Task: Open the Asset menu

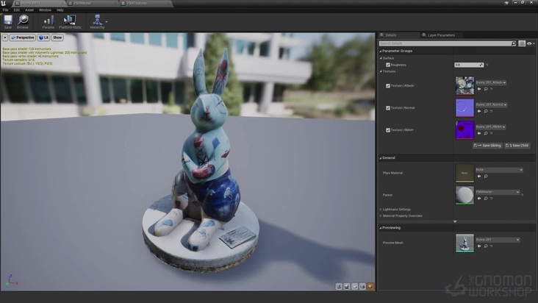Action: pyautogui.click(x=29, y=10)
